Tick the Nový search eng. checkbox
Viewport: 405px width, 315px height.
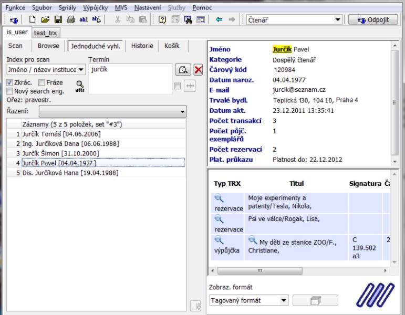point(10,91)
